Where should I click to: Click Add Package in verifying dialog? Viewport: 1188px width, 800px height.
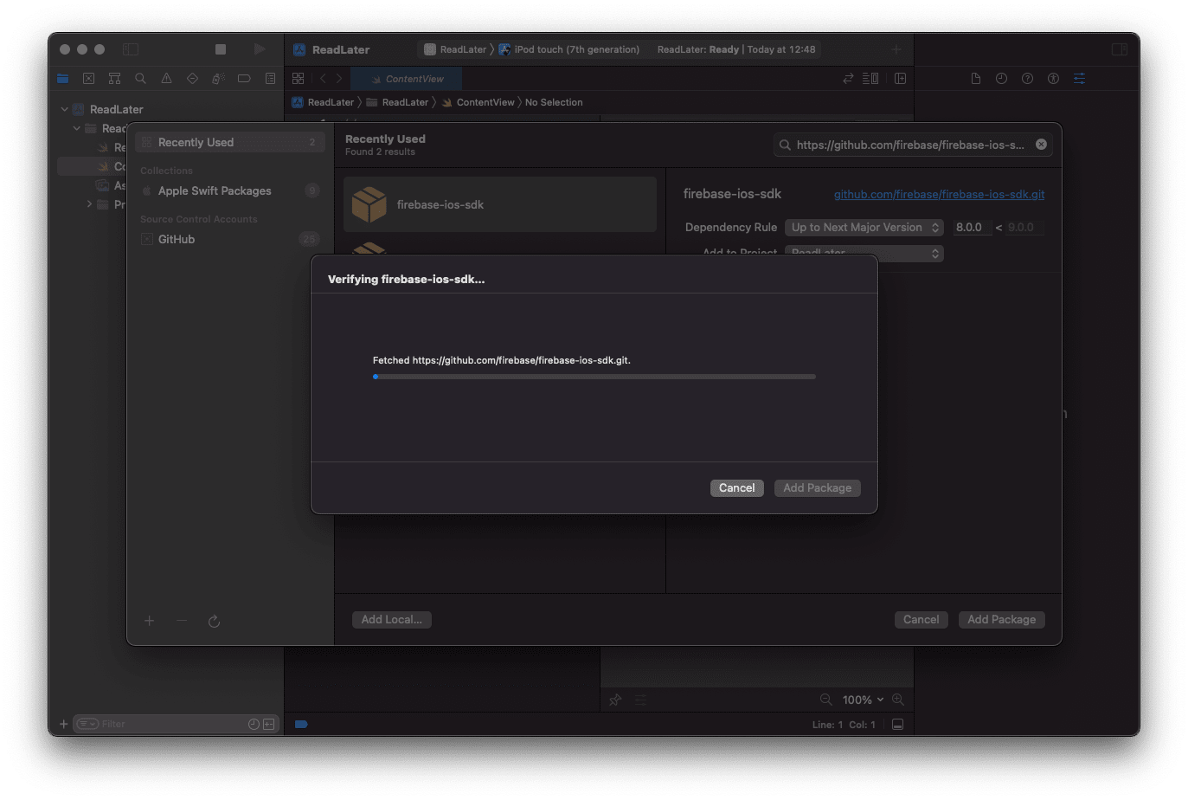[x=817, y=488]
